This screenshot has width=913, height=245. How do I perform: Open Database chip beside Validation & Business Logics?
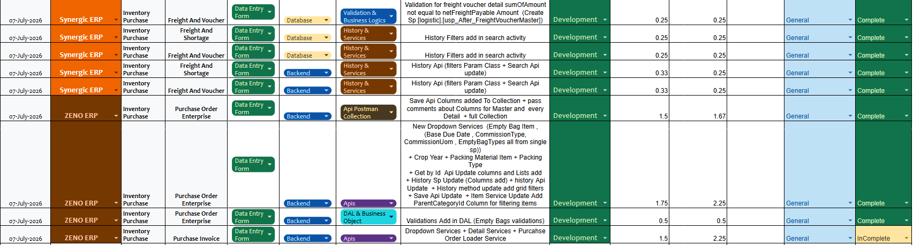pos(307,20)
